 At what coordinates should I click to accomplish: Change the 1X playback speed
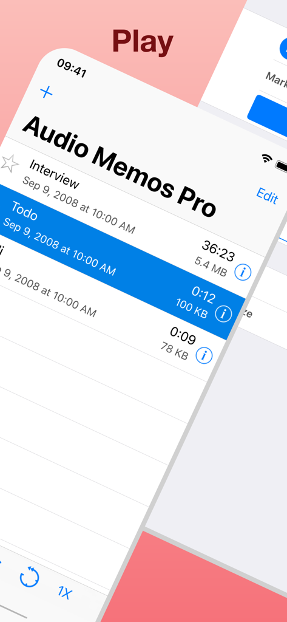click(65, 593)
